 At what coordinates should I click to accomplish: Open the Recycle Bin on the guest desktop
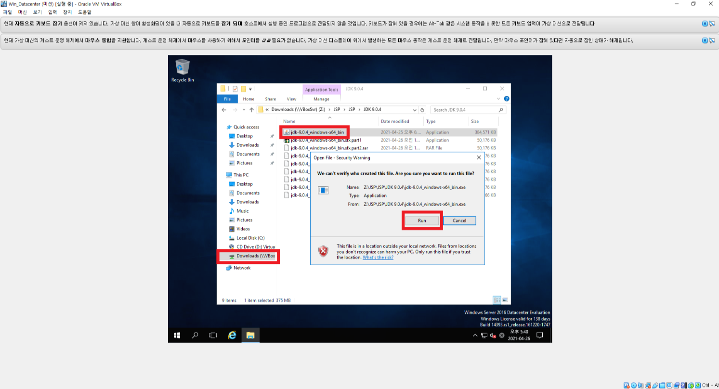pos(183,71)
